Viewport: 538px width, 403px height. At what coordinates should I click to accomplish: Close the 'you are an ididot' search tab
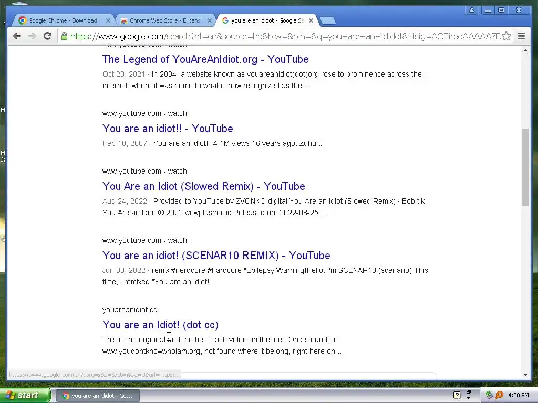(311, 20)
